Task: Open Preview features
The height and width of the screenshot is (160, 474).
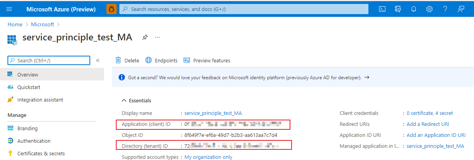Action: click(x=207, y=60)
